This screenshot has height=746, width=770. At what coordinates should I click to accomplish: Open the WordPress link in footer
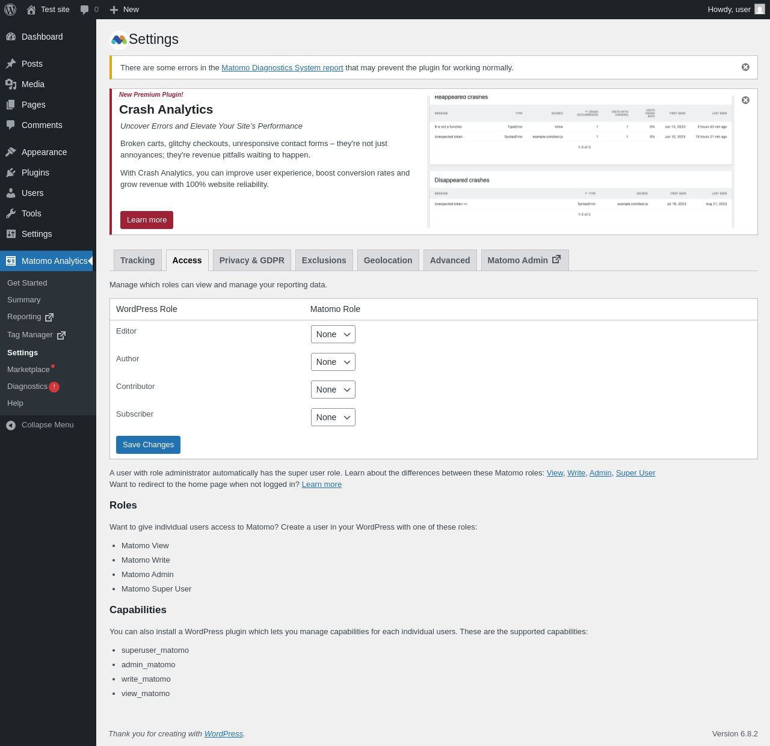[x=224, y=734]
